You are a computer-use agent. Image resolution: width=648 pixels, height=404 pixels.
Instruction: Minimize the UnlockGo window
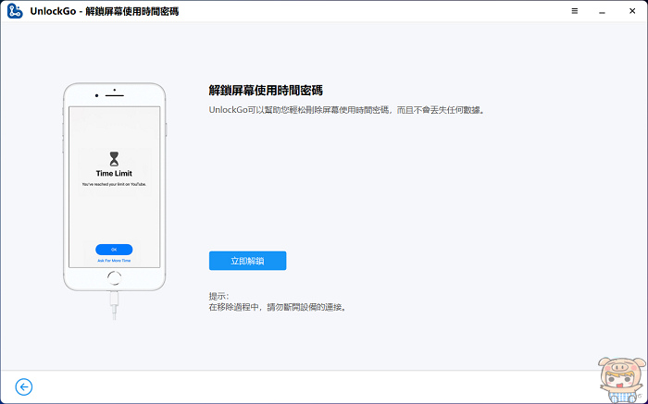coord(602,11)
